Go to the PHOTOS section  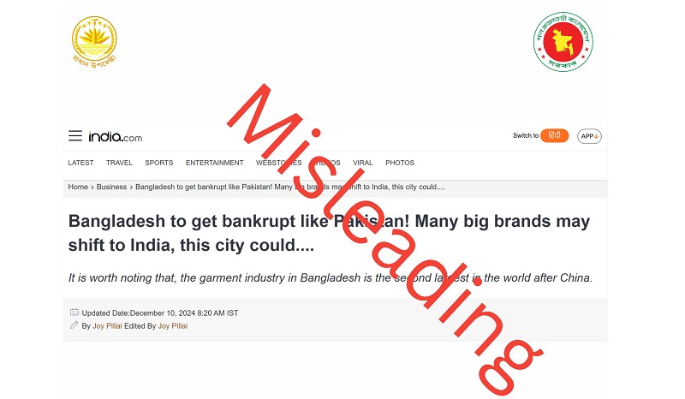click(x=400, y=163)
